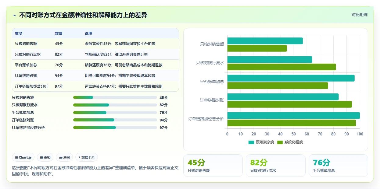This screenshot has height=189, width=380.
Task: Click the teal bar for 只核对银行流水
Action: pos(270,59)
